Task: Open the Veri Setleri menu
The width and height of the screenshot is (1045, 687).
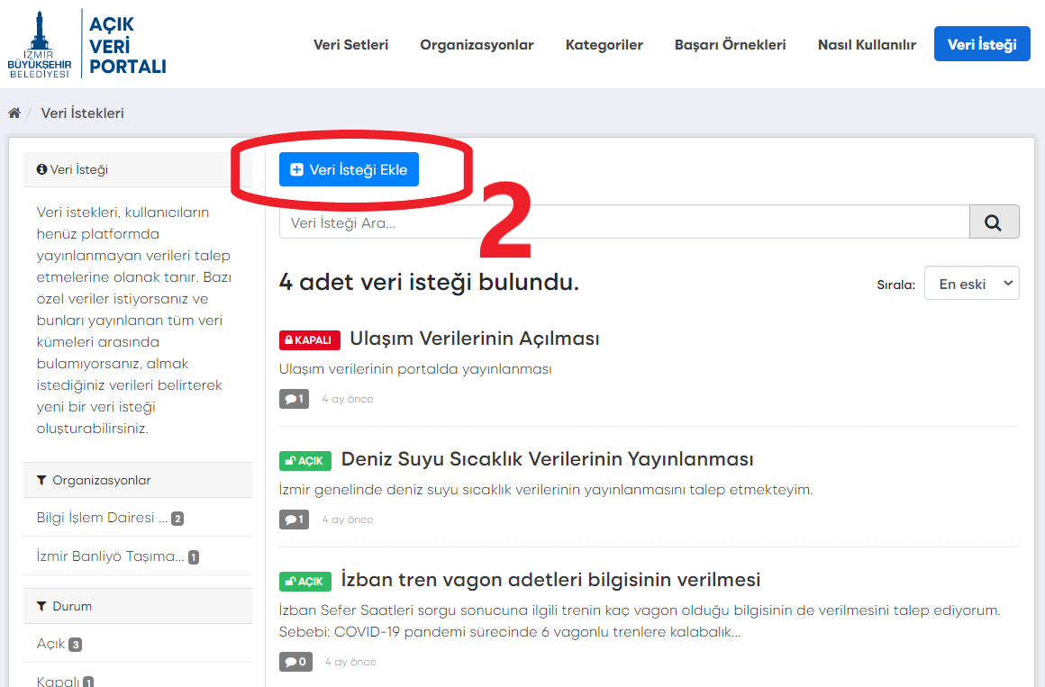Action: (x=350, y=45)
